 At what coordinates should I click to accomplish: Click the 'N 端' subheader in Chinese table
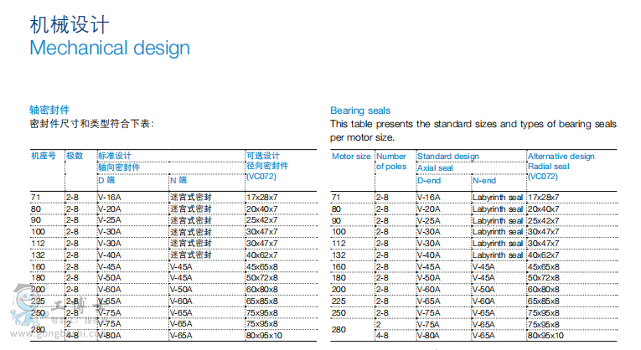coord(178,180)
